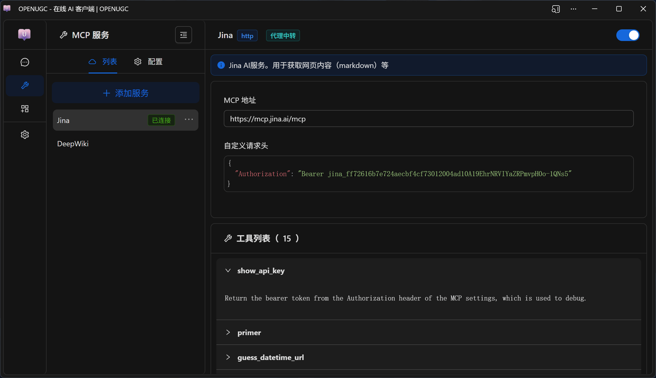
Task: Switch to the 配置 tab
Action: 148,62
